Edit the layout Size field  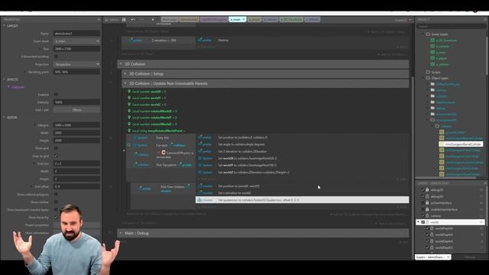point(76,49)
